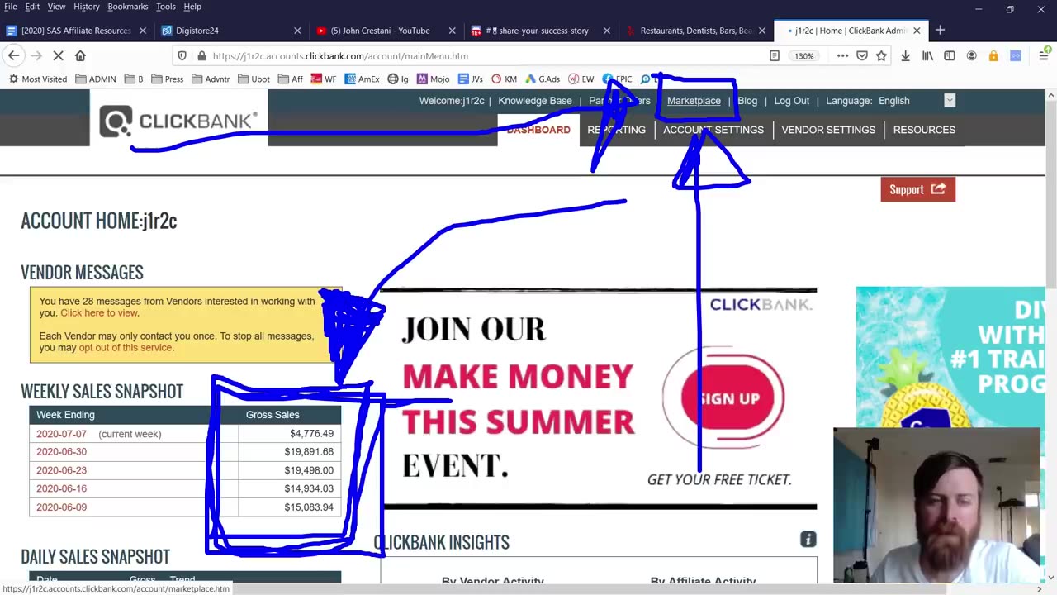The image size is (1057, 595).
Task: Open the AmEx bookmark
Action: [363, 79]
